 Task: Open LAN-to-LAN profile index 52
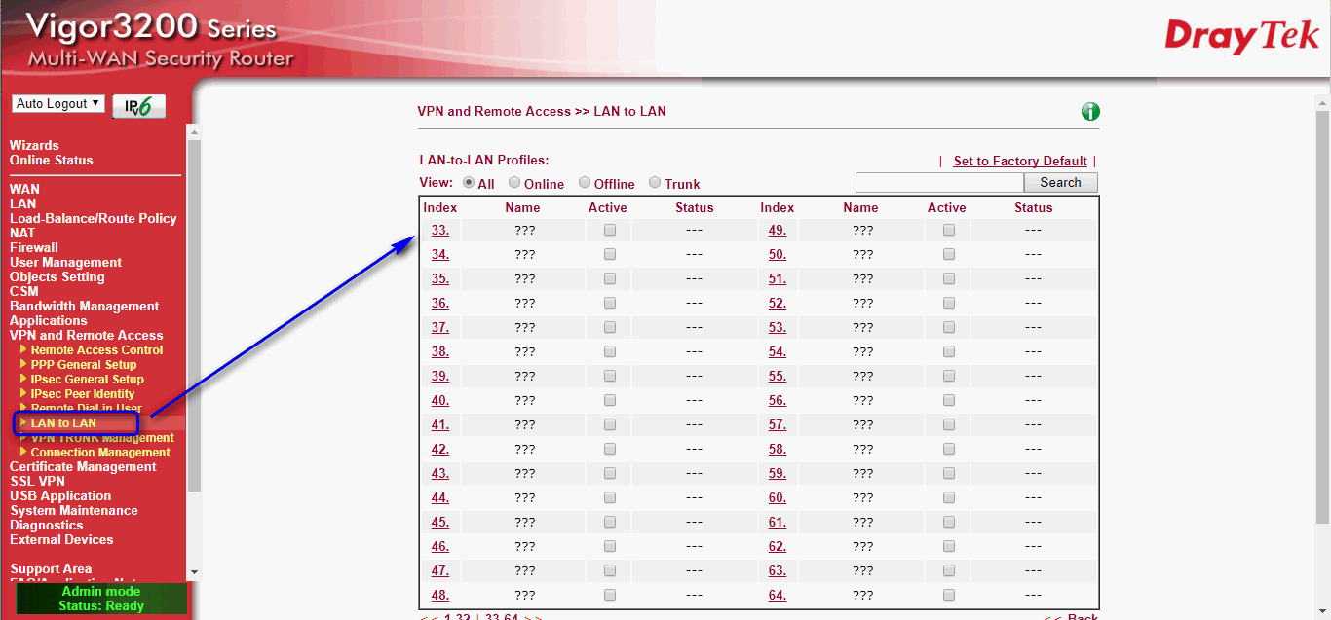(x=778, y=304)
